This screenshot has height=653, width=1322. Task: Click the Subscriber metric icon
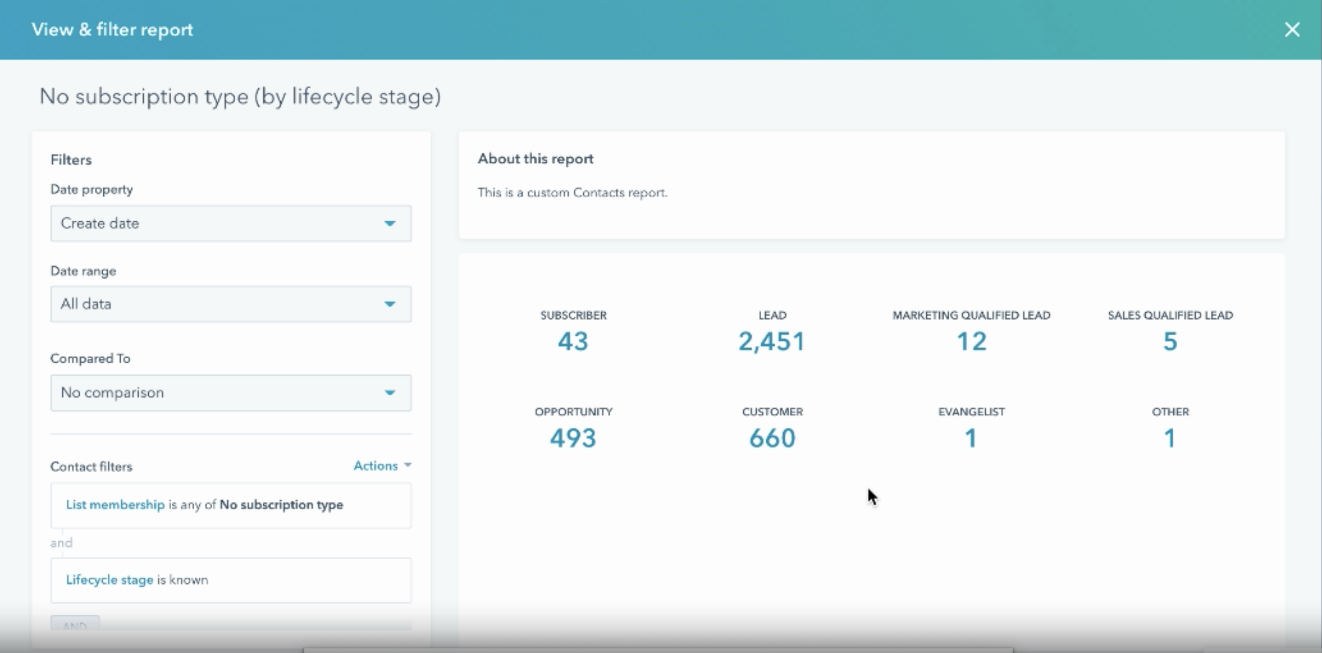click(573, 329)
